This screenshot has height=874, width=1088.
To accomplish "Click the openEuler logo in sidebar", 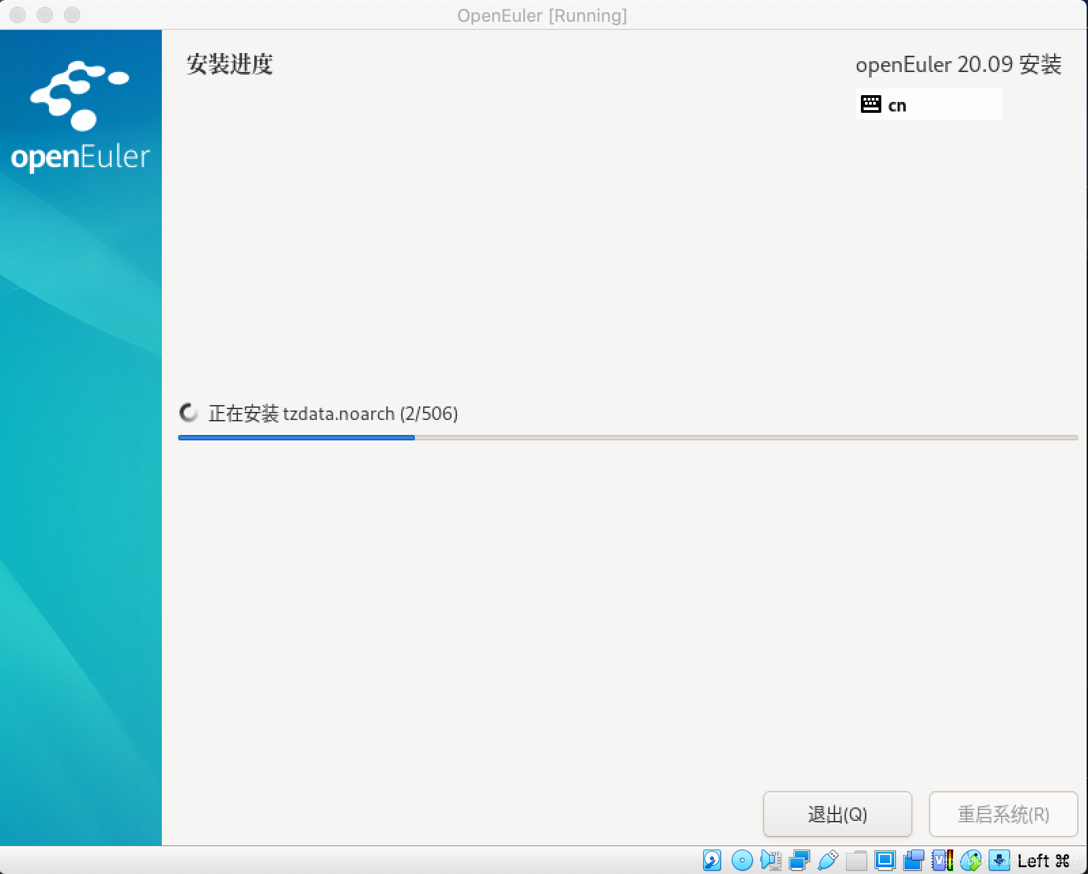I will (80, 116).
